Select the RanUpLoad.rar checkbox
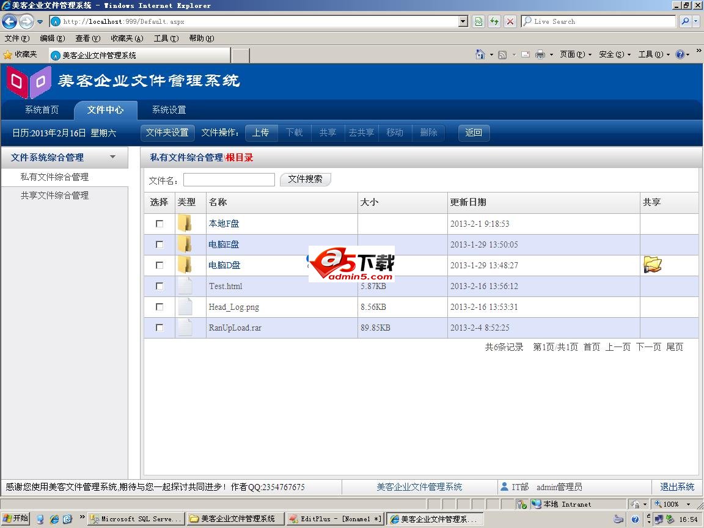Viewport: 704px width, 528px height. tap(159, 328)
